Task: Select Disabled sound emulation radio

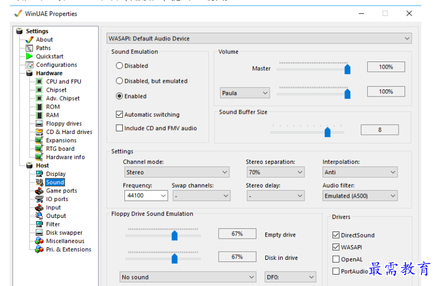Action: pos(120,65)
